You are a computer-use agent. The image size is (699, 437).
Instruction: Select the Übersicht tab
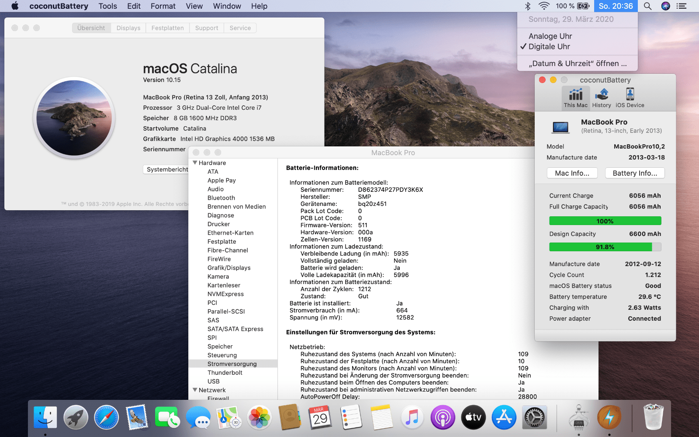[91, 28]
